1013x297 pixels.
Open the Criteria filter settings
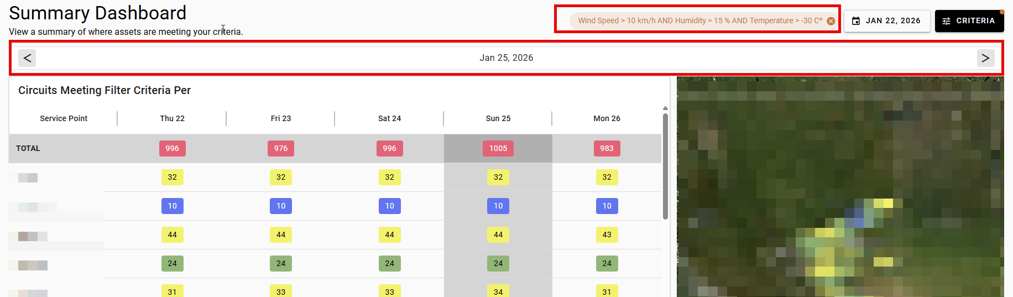coord(969,21)
